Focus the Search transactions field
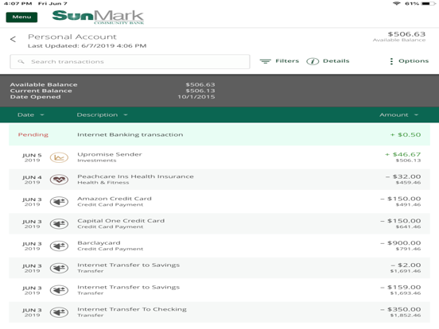 pos(130,61)
